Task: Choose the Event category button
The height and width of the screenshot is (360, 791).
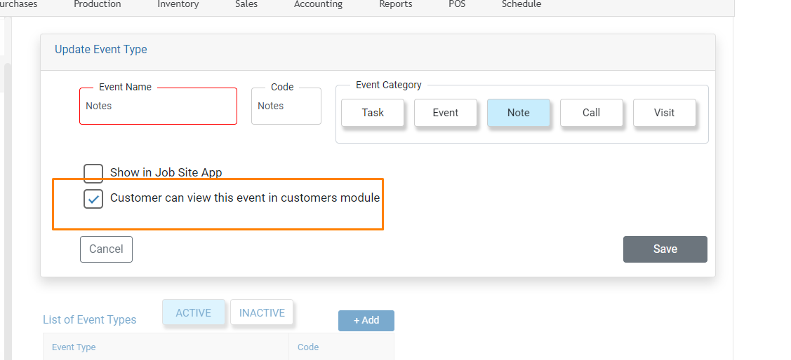Action: click(446, 112)
